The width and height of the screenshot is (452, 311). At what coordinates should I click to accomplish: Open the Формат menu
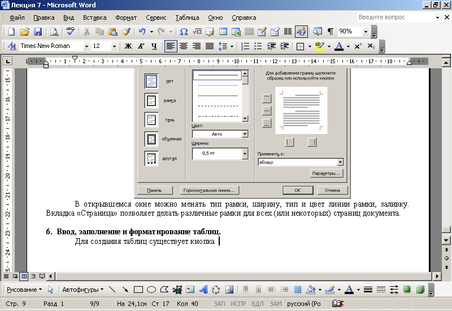[x=126, y=17]
